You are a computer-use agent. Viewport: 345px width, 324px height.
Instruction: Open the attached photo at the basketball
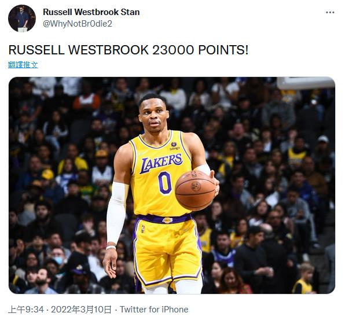(x=195, y=190)
